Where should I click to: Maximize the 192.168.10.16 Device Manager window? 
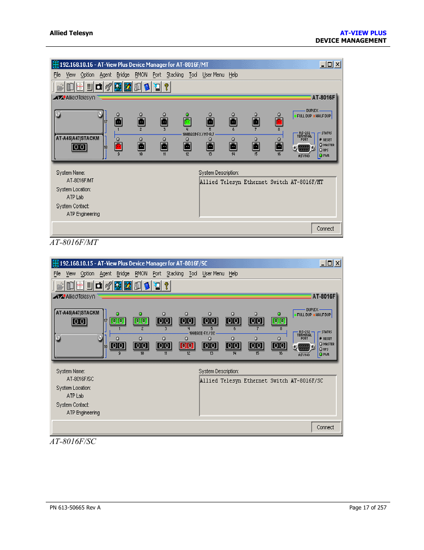[x=330, y=65]
